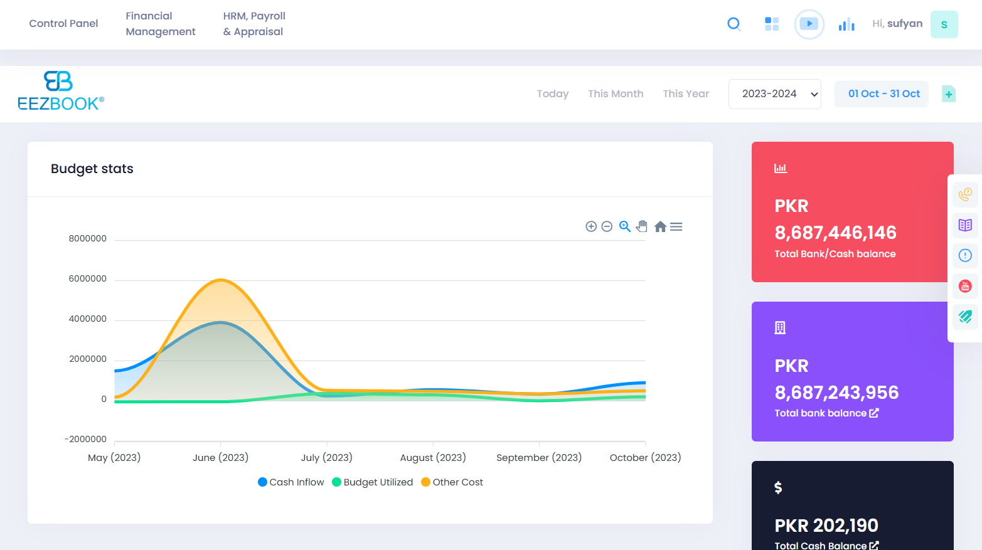This screenshot has width=982, height=550.
Task: Zoom out on the Budget stats chart
Action: 607,226
